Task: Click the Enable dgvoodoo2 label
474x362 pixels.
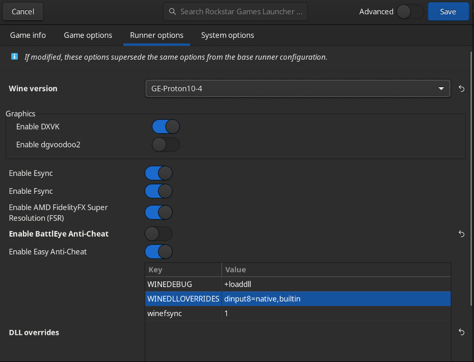Action: pyautogui.click(x=48, y=145)
